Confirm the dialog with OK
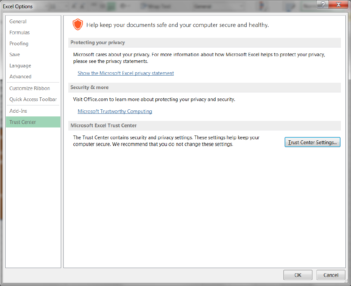The height and width of the screenshot is (286, 351). (298, 275)
